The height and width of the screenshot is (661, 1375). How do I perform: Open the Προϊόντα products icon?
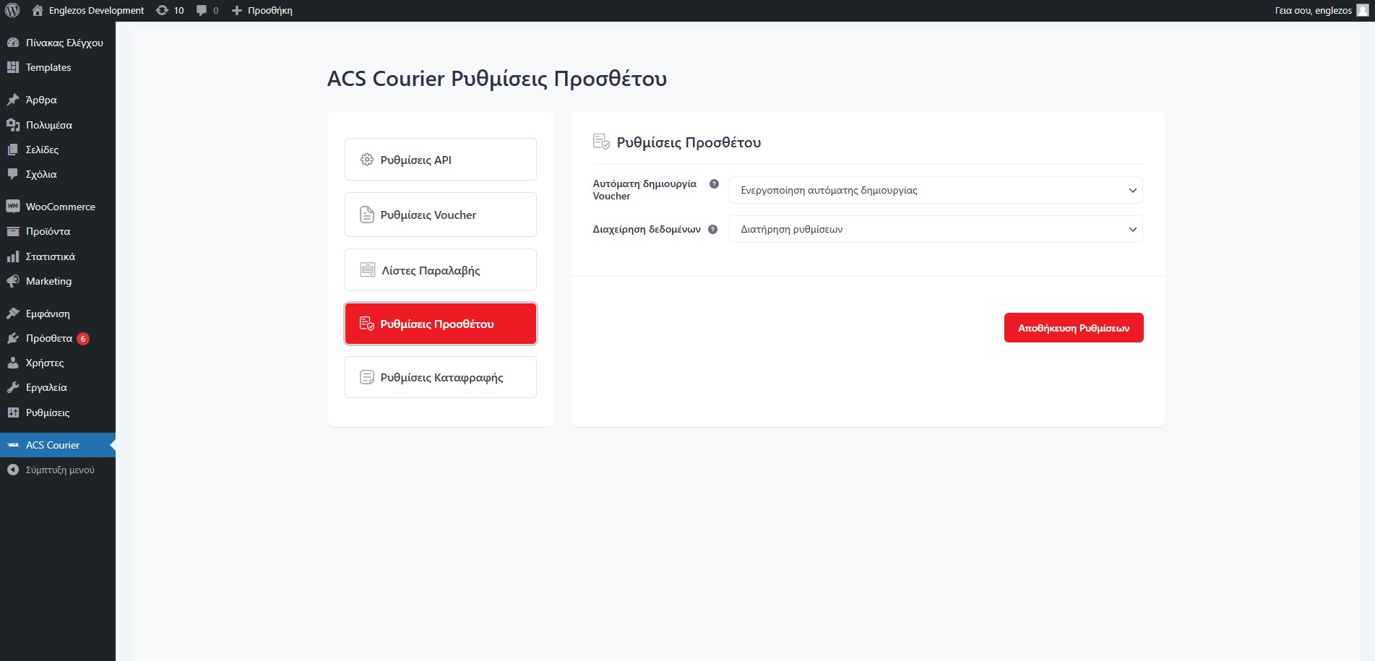(13, 231)
